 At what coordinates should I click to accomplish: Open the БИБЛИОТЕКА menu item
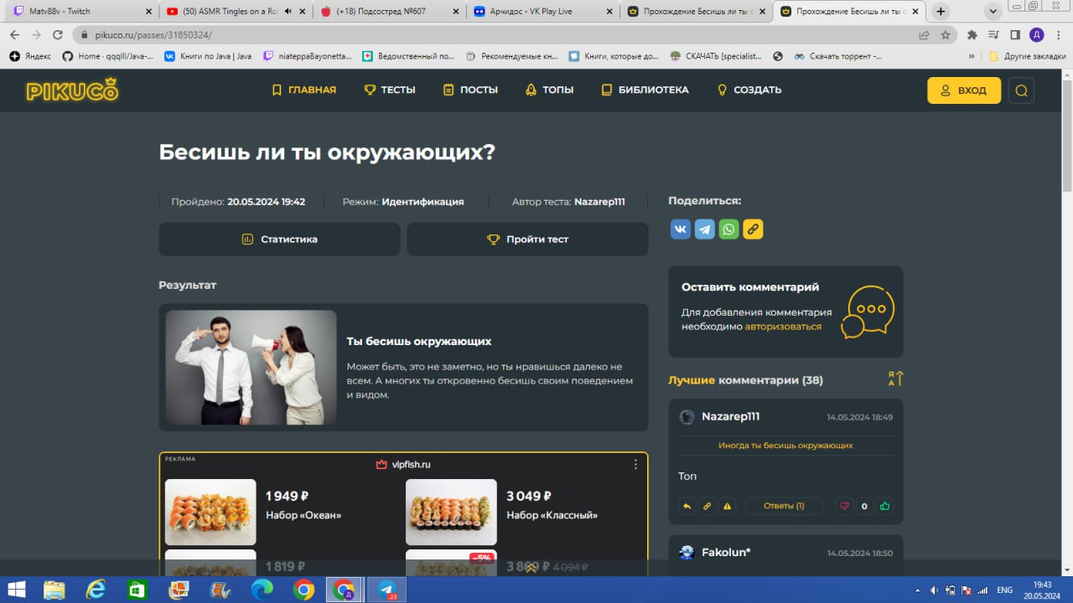(645, 90)
